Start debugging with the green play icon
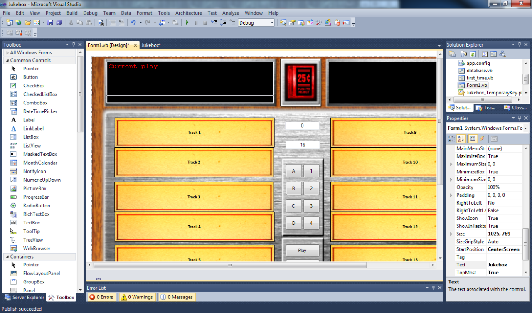Screen dimensions: 532x313 tap(187, 22)
